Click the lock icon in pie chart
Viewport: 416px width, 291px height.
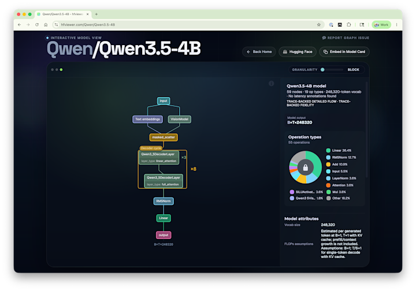point(306,167)
